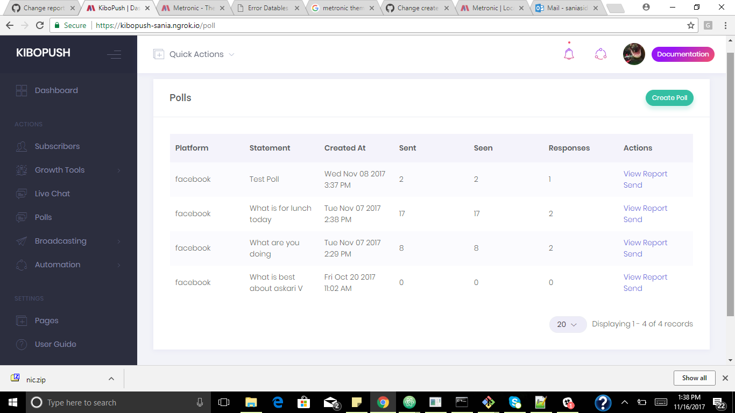
Task: Open Windows Start menu
Action: tap(12, 402)
